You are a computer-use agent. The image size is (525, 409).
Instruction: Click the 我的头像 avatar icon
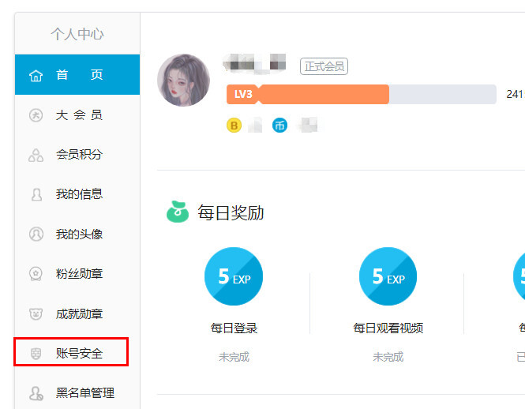36,235
